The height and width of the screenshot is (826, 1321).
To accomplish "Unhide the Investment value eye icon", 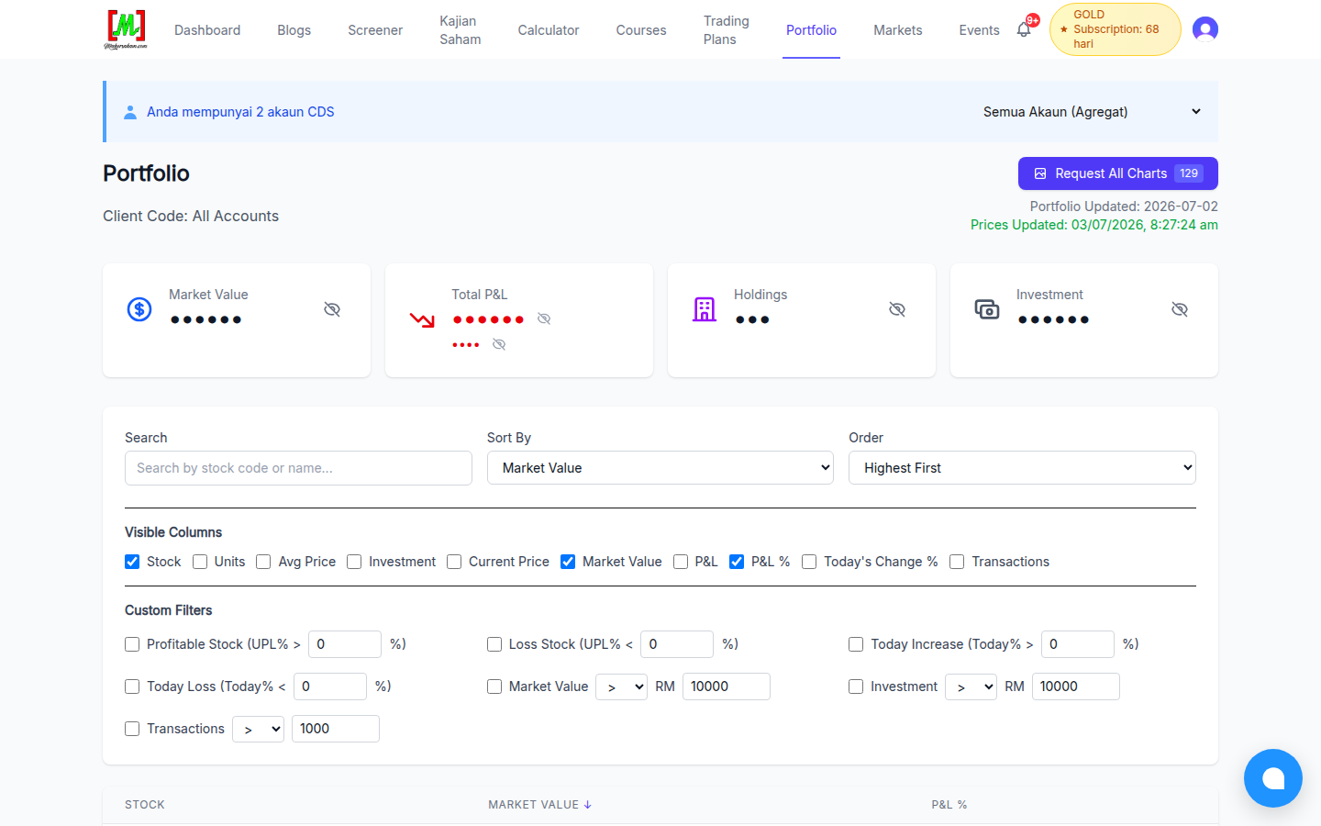I will [1180, 309].
